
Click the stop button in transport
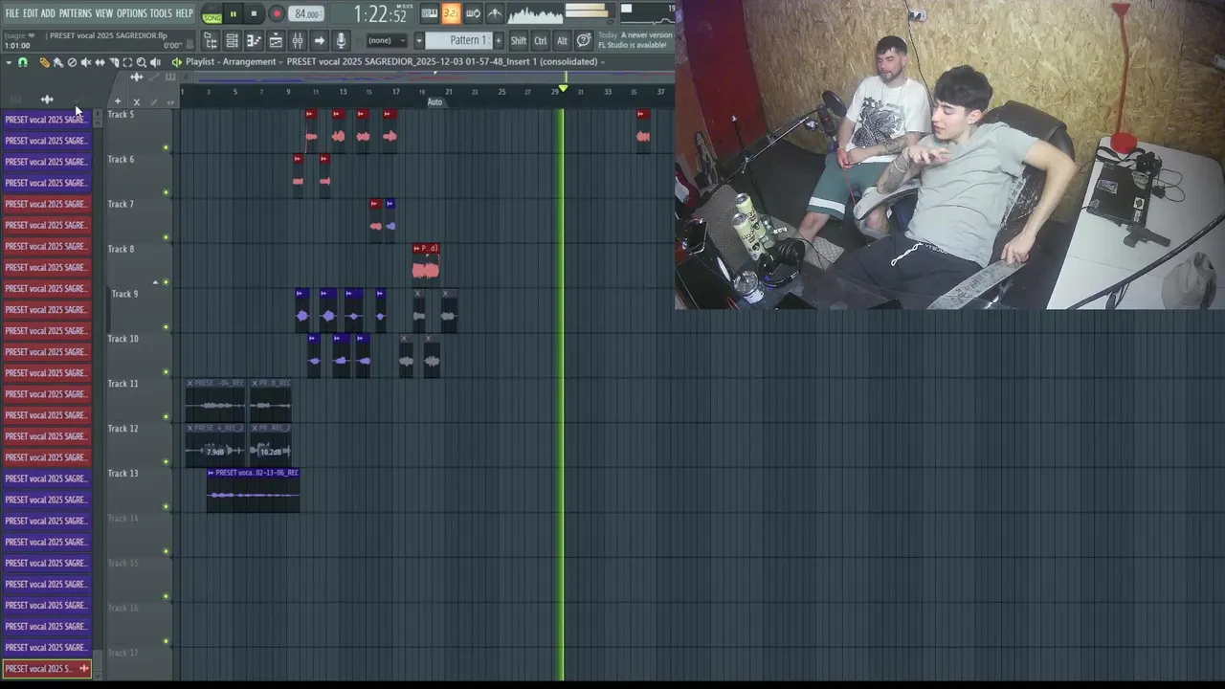click(x=254, y=13)
